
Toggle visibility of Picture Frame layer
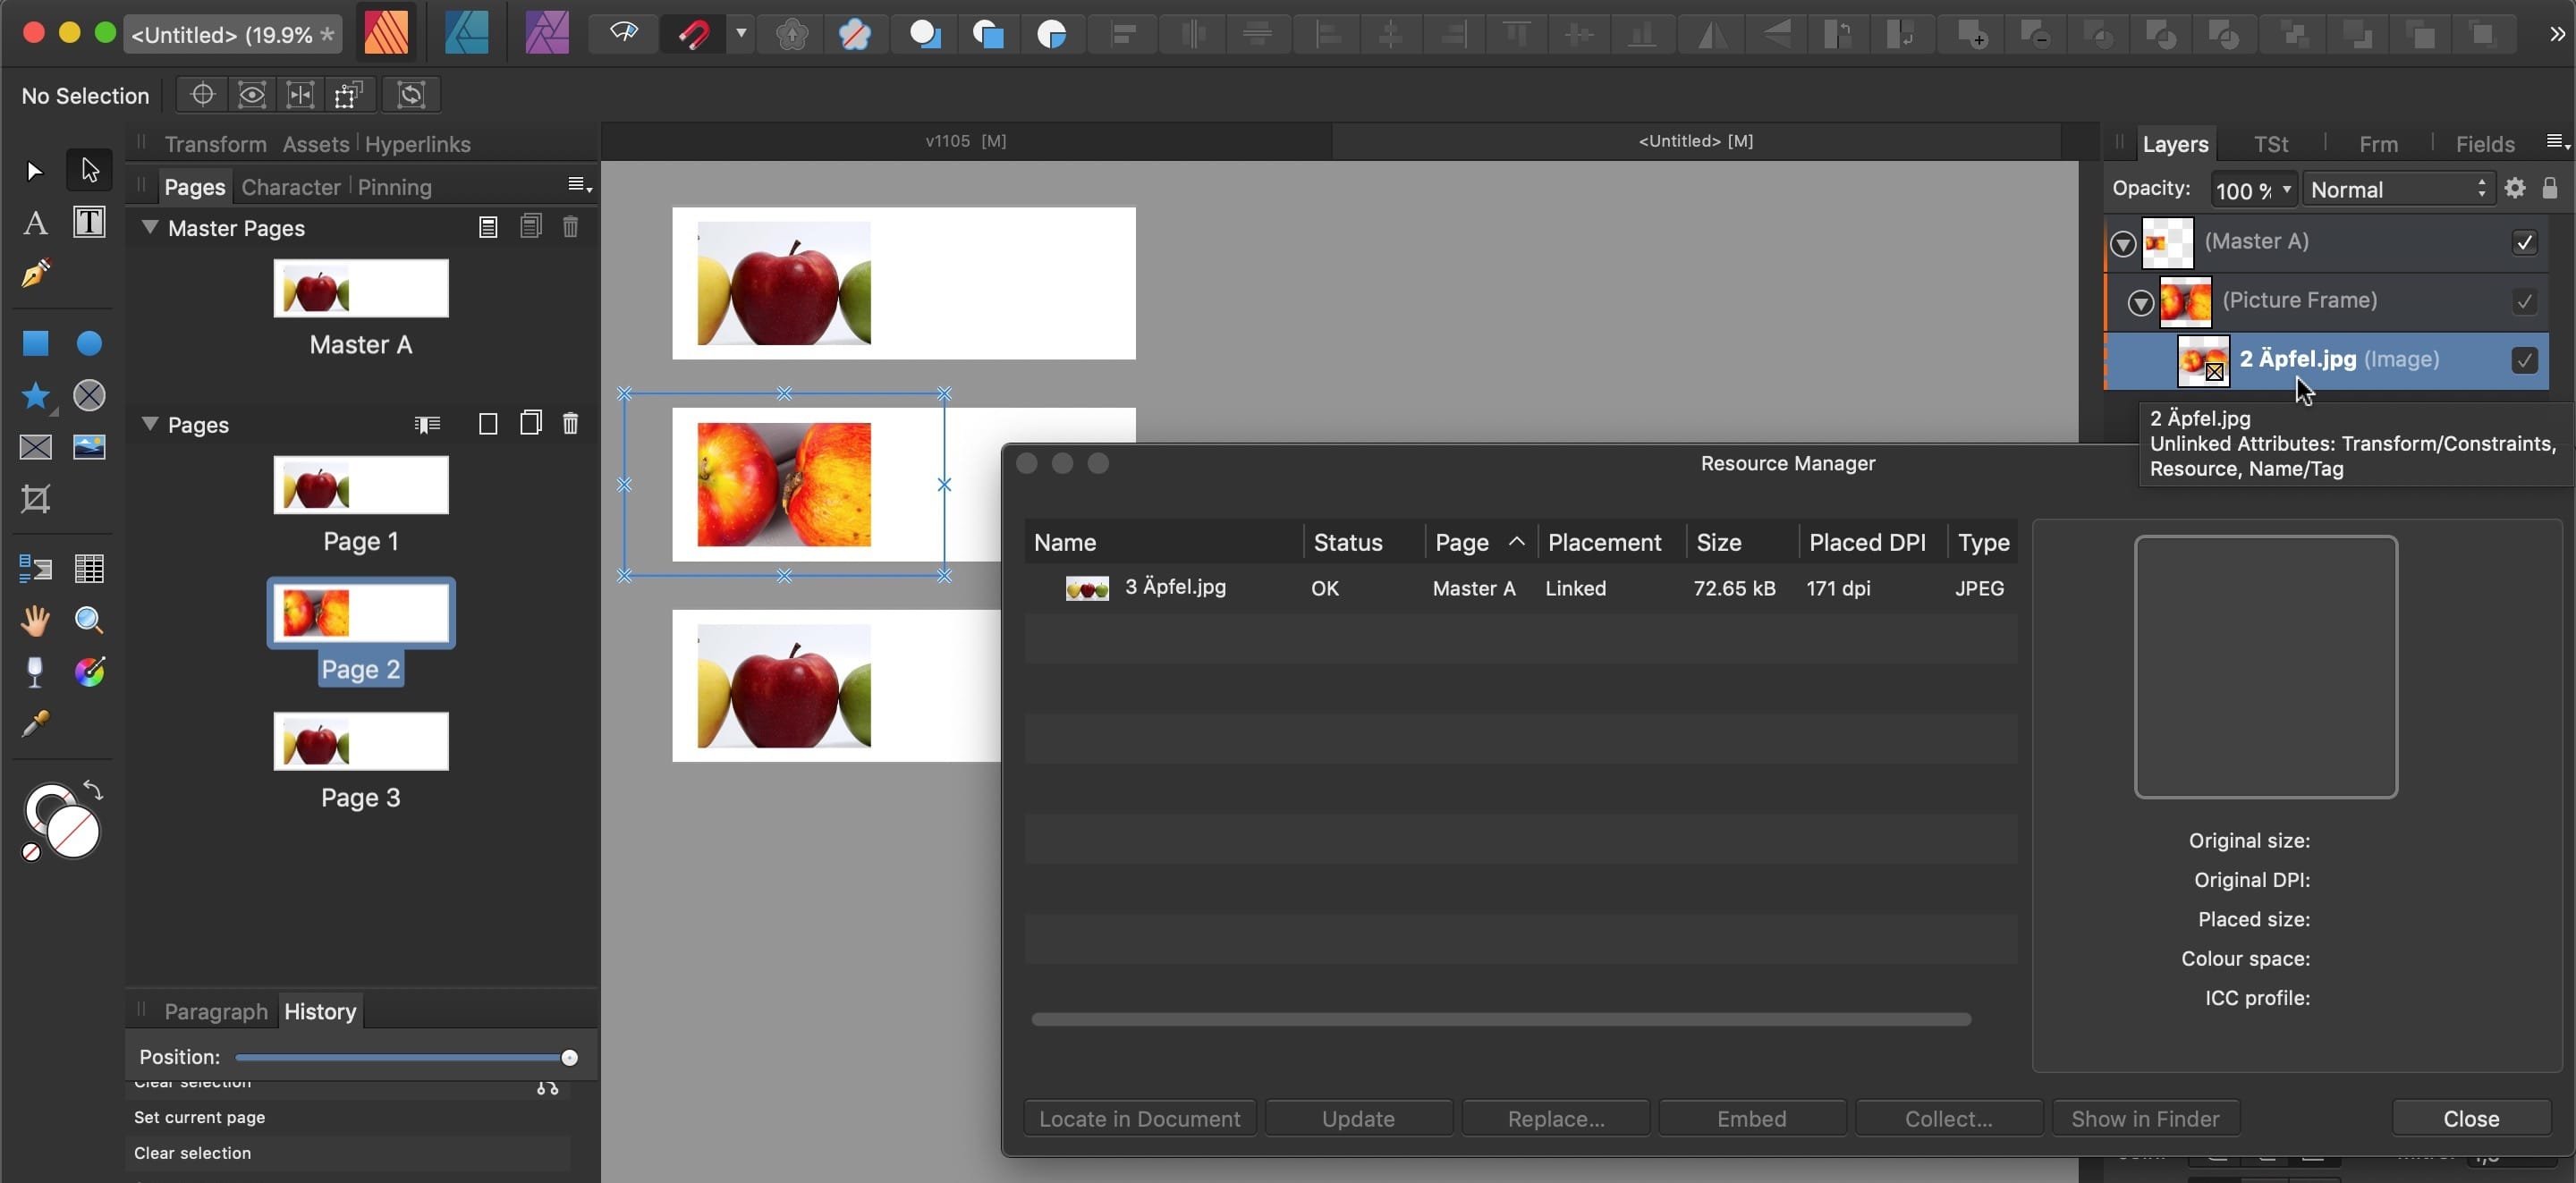pos(2525,301)
